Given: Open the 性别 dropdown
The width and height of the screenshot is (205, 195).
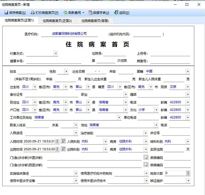Looking at the screenshot, I should click(66, 72).
